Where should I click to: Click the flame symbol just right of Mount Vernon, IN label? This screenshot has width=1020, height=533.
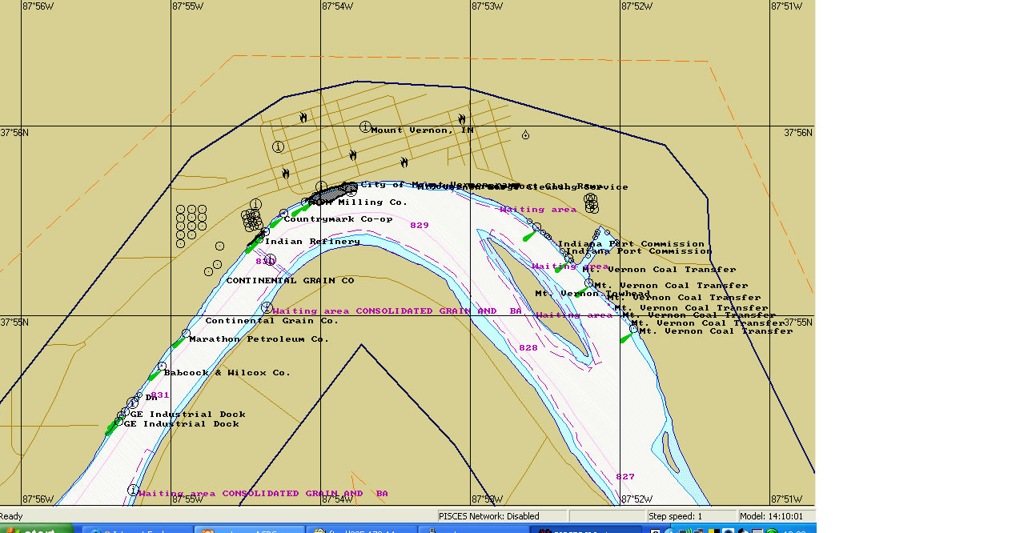(462, 119)
